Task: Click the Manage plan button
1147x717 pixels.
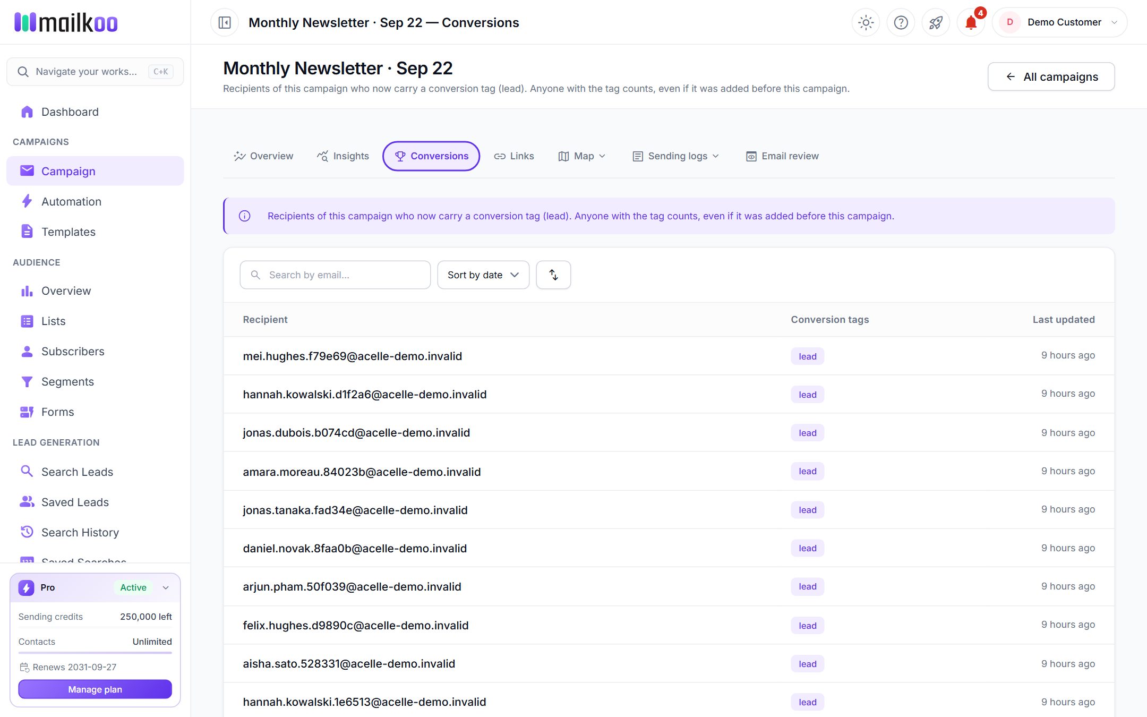Action: point(95,689)
